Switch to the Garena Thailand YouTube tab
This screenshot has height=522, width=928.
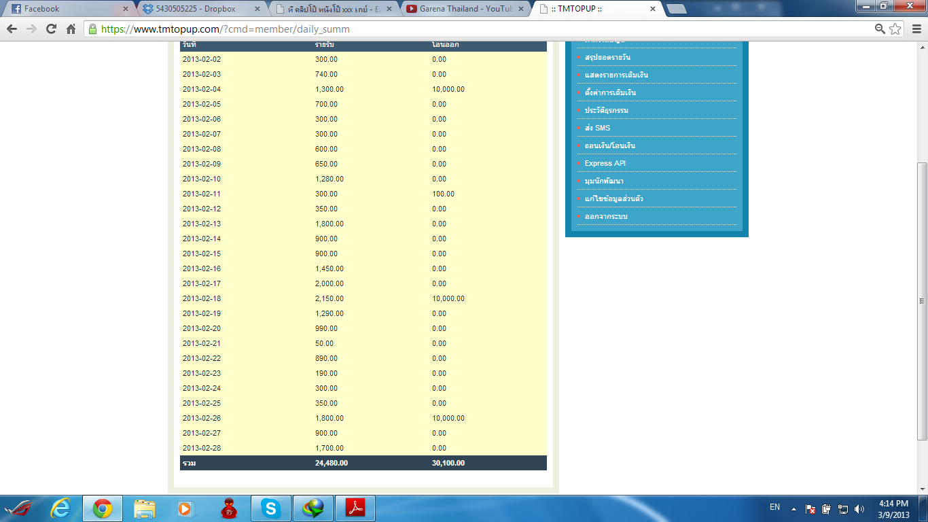pyautogui.click(x=464, y=9)
